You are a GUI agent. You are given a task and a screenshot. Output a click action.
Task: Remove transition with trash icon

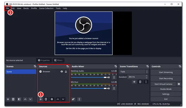(x=140, y=82)
